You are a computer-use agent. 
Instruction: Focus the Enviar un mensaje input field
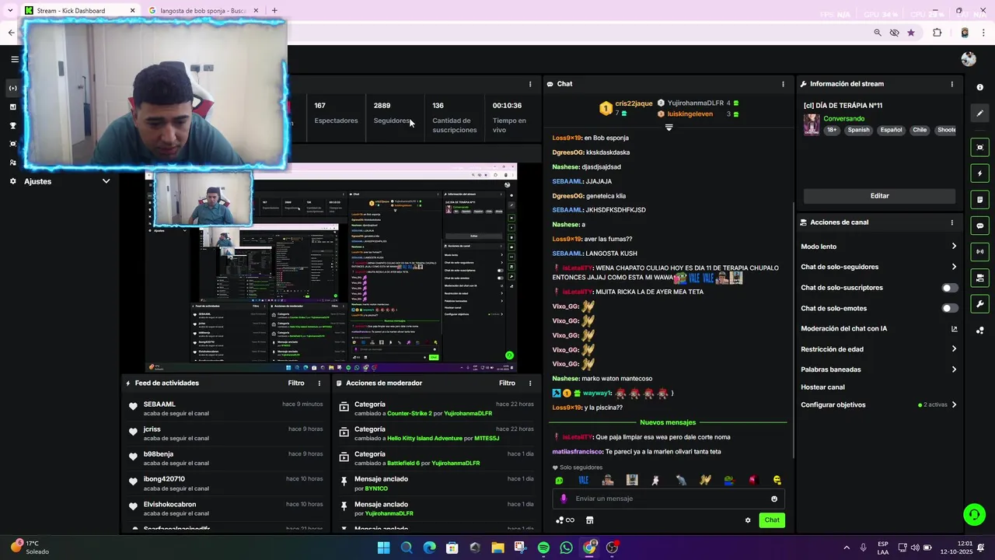[x=669, y=499]
